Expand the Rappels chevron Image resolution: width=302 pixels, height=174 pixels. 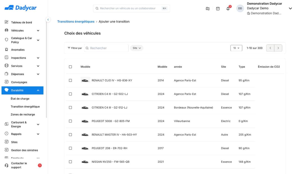pyautogui.click(x=38, y=134)
